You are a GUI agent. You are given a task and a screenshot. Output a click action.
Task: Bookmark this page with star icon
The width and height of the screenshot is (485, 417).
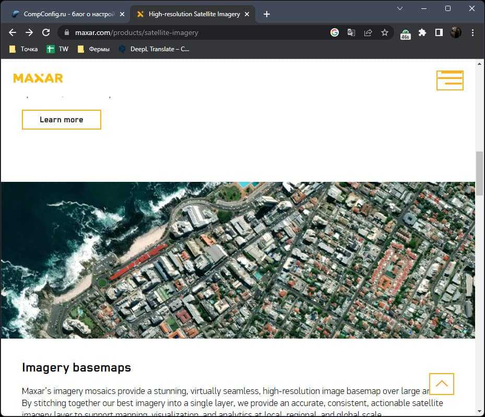coord(385,32)
